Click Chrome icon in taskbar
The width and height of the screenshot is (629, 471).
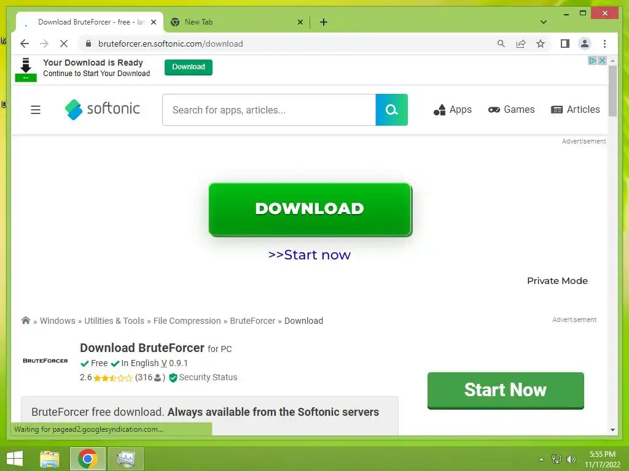pos(88,459)
